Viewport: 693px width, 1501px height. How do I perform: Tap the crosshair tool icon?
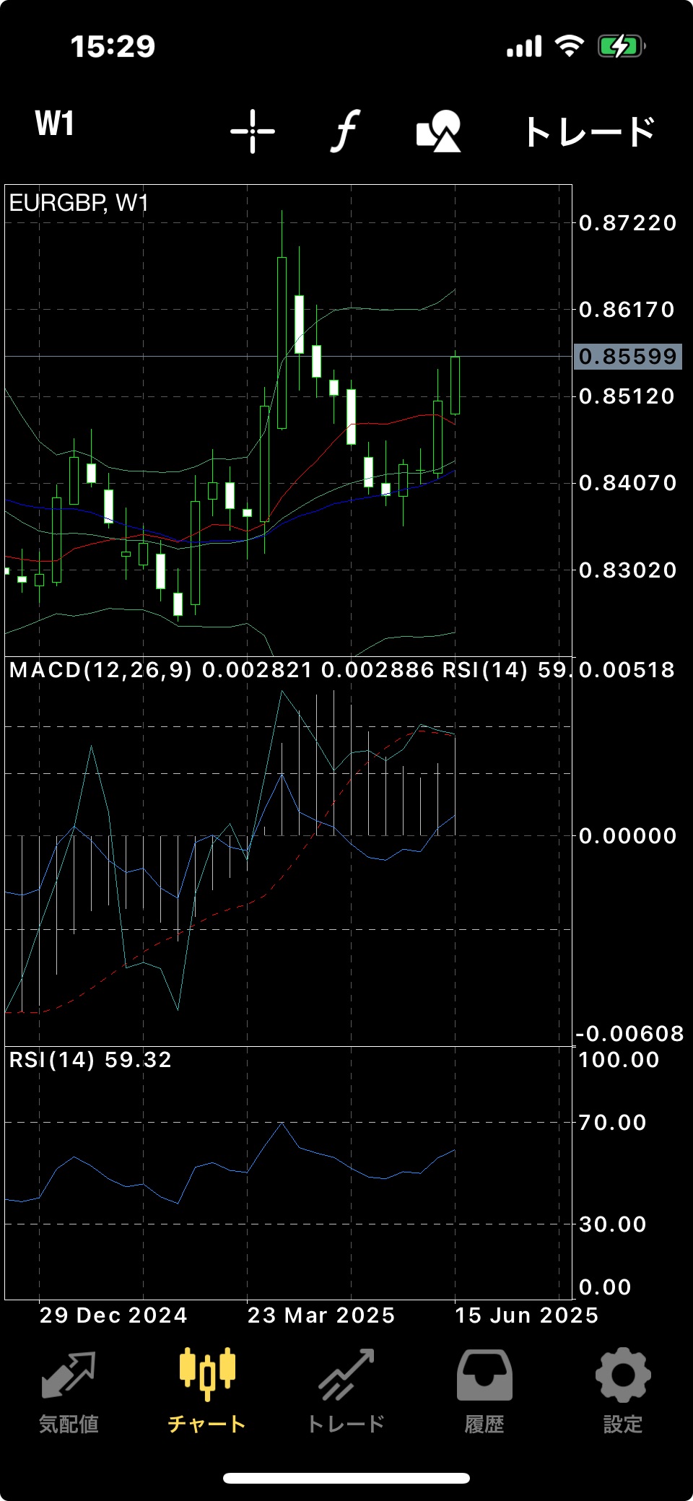click(x=253, y=131)
